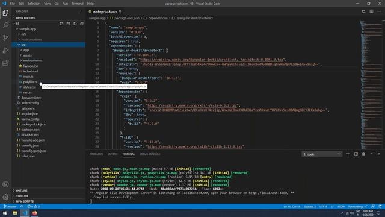Click the New Folder icon in explorer
The width and height of the screenshot is (385, 217).
click(x=68, y=24)
